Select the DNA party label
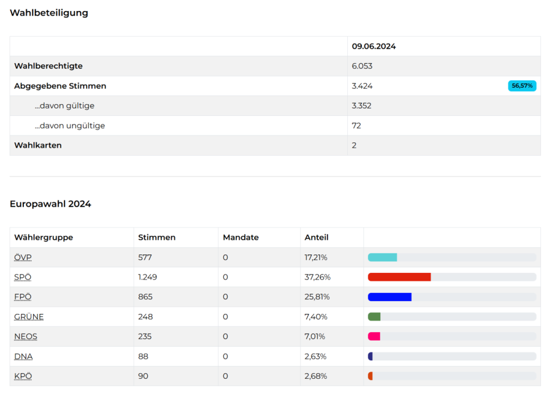This screenshot has height=396, width=552. [23, 356]
